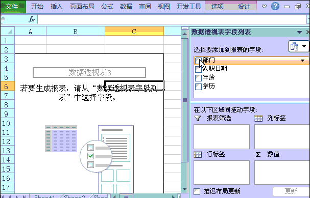The image size is (310, 198).
Task: Click the vertical scrollbar thumb
Action: tap(185, 100)
